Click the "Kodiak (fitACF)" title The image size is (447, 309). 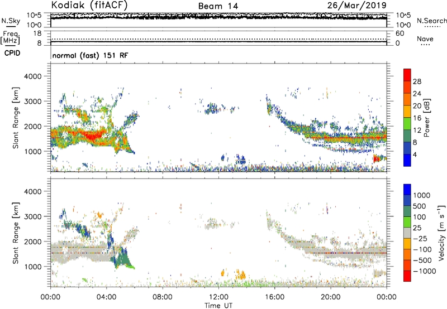click(89, 5)
